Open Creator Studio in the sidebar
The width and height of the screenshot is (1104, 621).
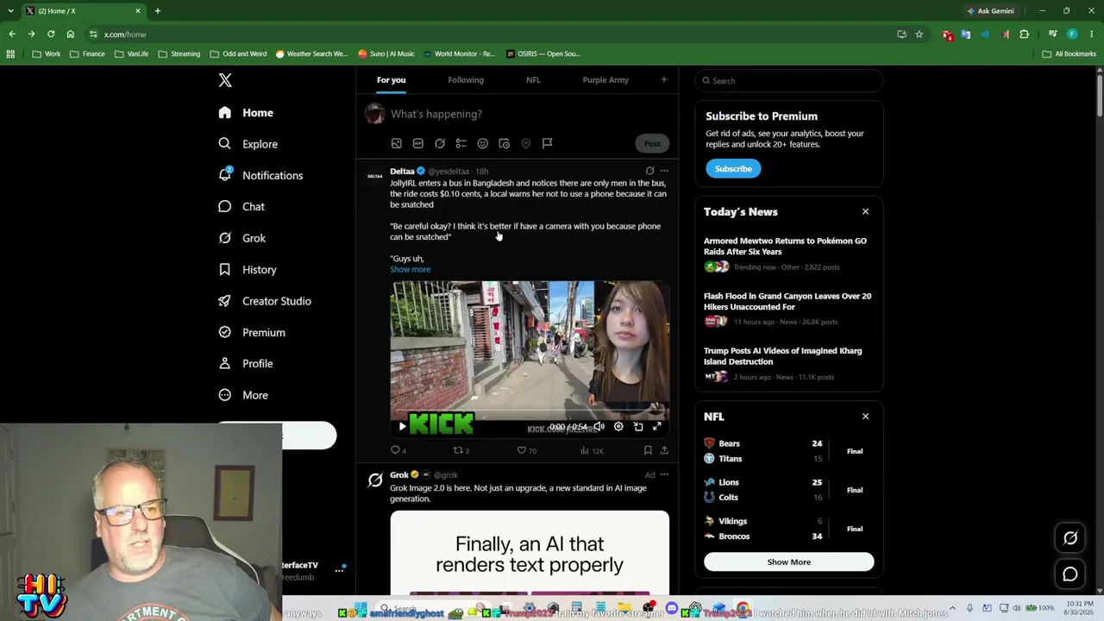coord(265,301)
